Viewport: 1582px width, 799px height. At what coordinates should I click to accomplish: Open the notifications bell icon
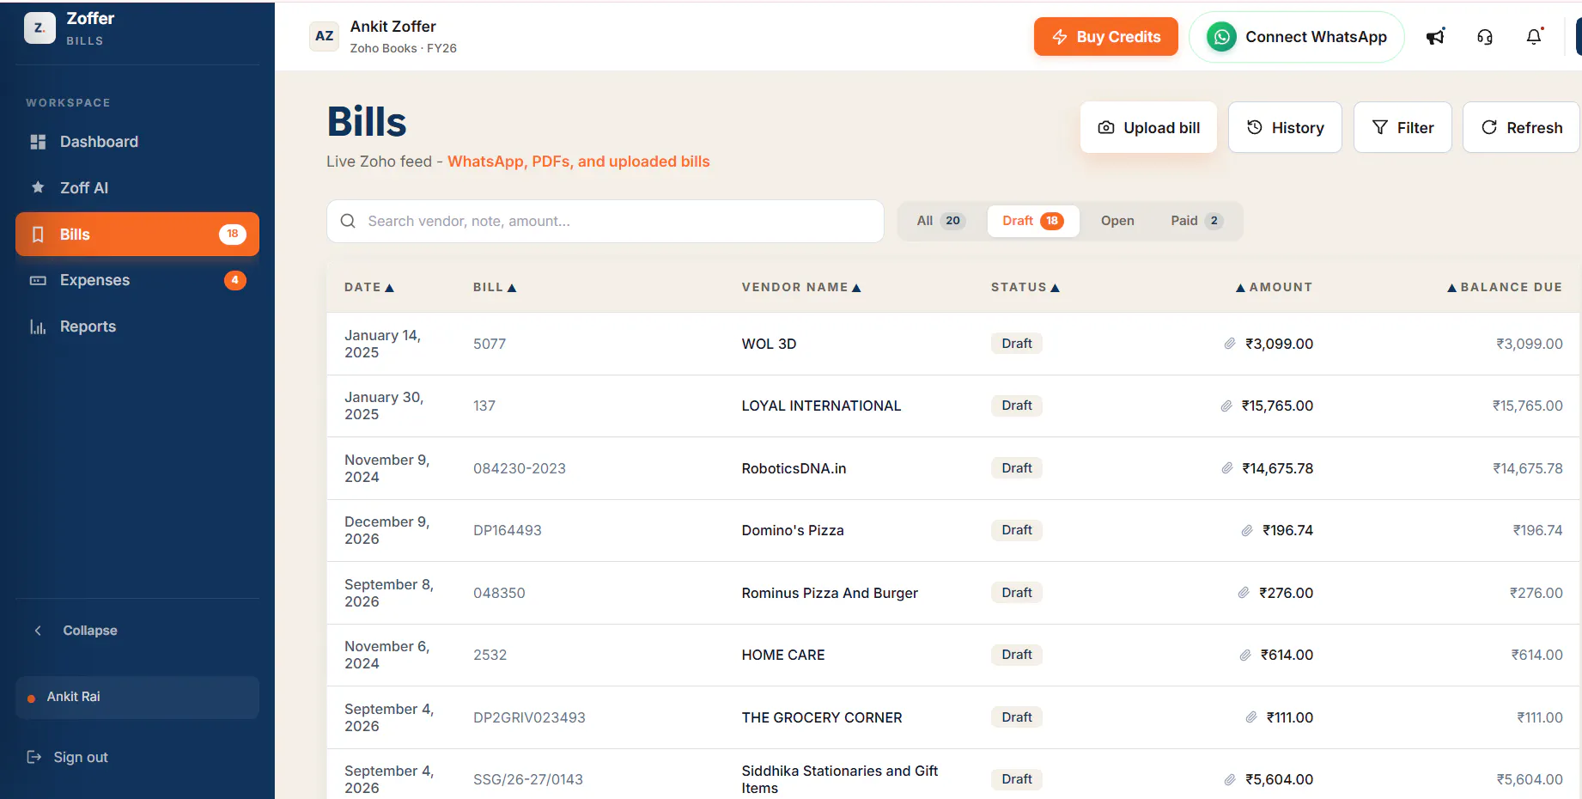(1534, 37)
